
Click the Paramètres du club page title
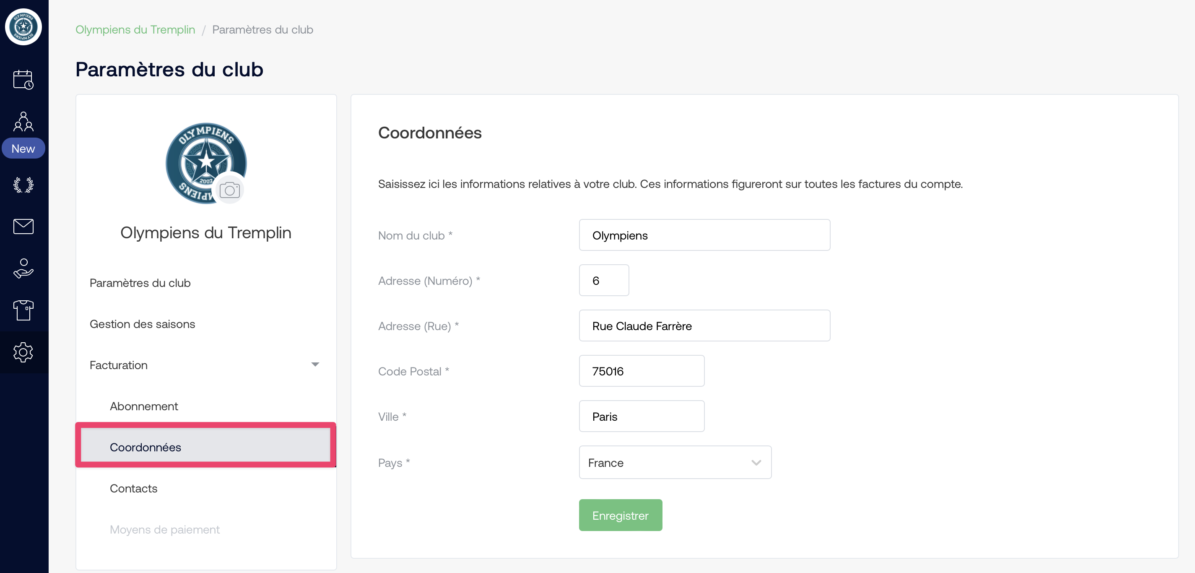(169, 69)
